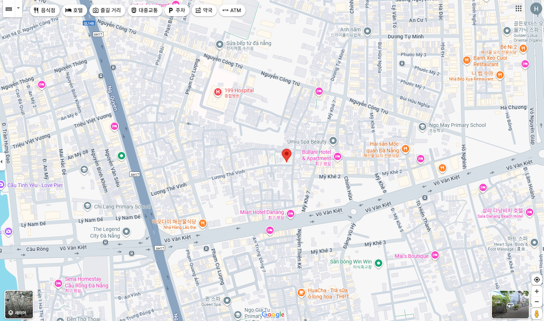
Task: Click the An Cư 1 street label
Action: pyautogui.click(x=418, y=20)
